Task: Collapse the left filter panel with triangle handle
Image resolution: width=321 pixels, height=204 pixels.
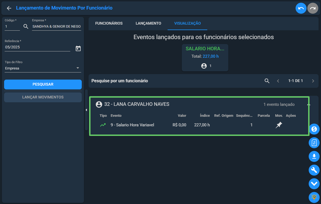Action: [86, 110]
